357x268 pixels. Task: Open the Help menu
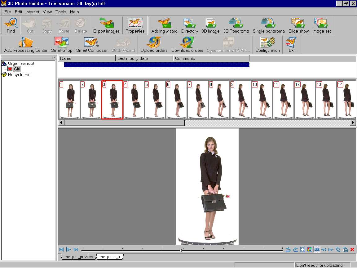74,12
